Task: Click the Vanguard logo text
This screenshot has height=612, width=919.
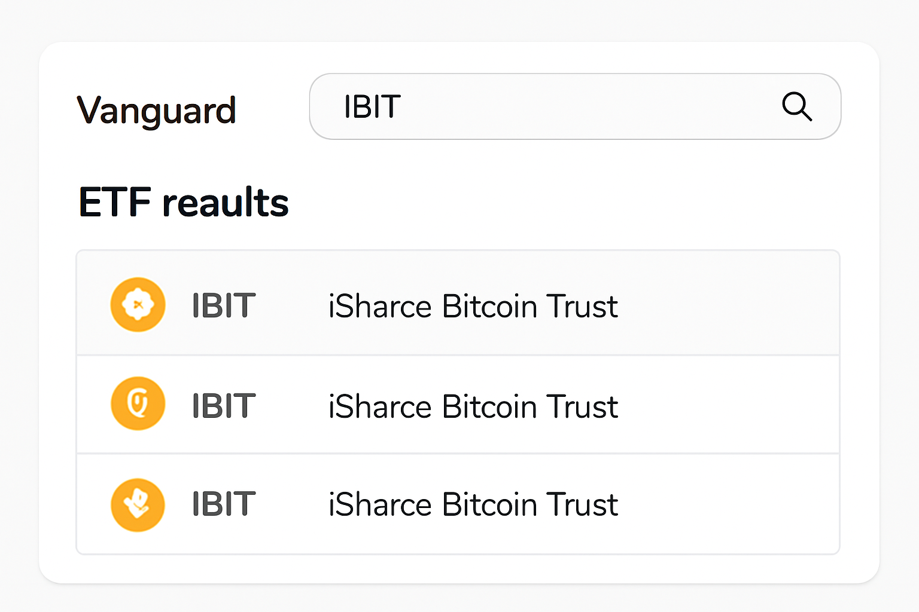Action: [157, 110]
